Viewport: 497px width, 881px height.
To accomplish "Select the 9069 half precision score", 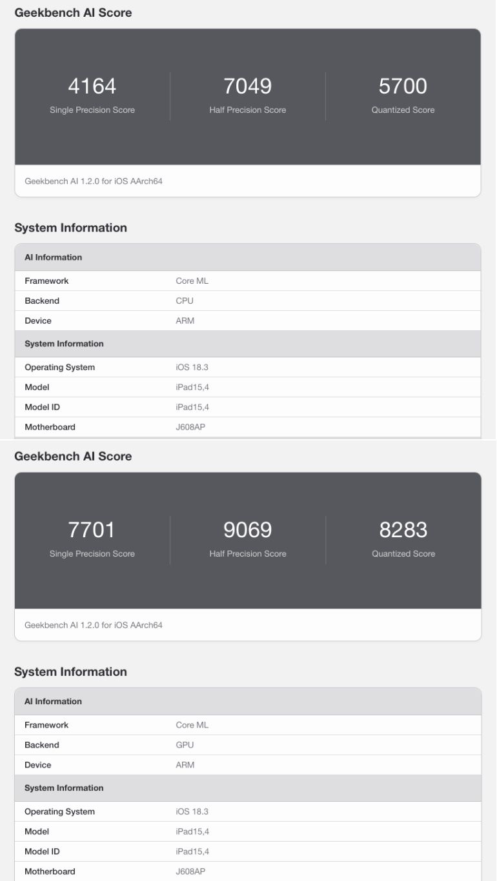I will click(x=248, y=530).
